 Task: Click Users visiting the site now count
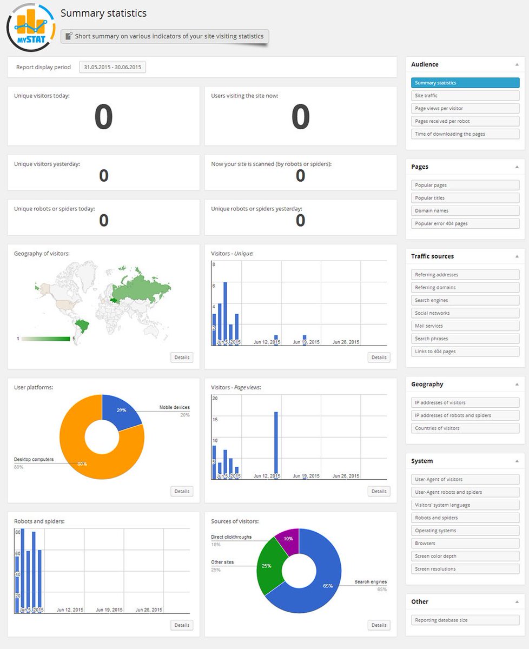pos(300,117)
